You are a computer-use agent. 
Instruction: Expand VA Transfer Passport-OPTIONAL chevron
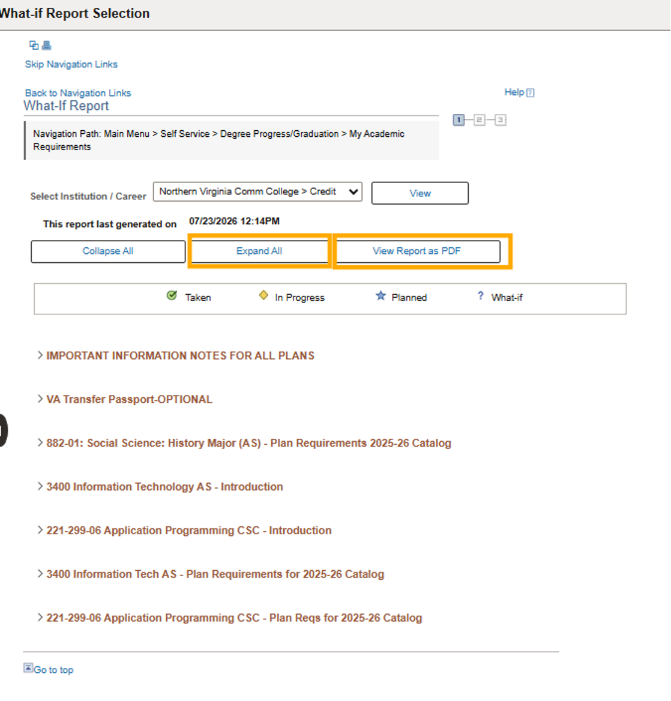pos(40,399)
